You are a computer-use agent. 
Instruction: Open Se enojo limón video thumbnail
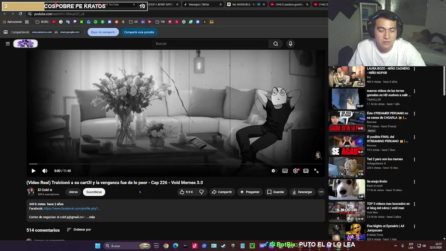pyautogui.click(x=347, y=189)
